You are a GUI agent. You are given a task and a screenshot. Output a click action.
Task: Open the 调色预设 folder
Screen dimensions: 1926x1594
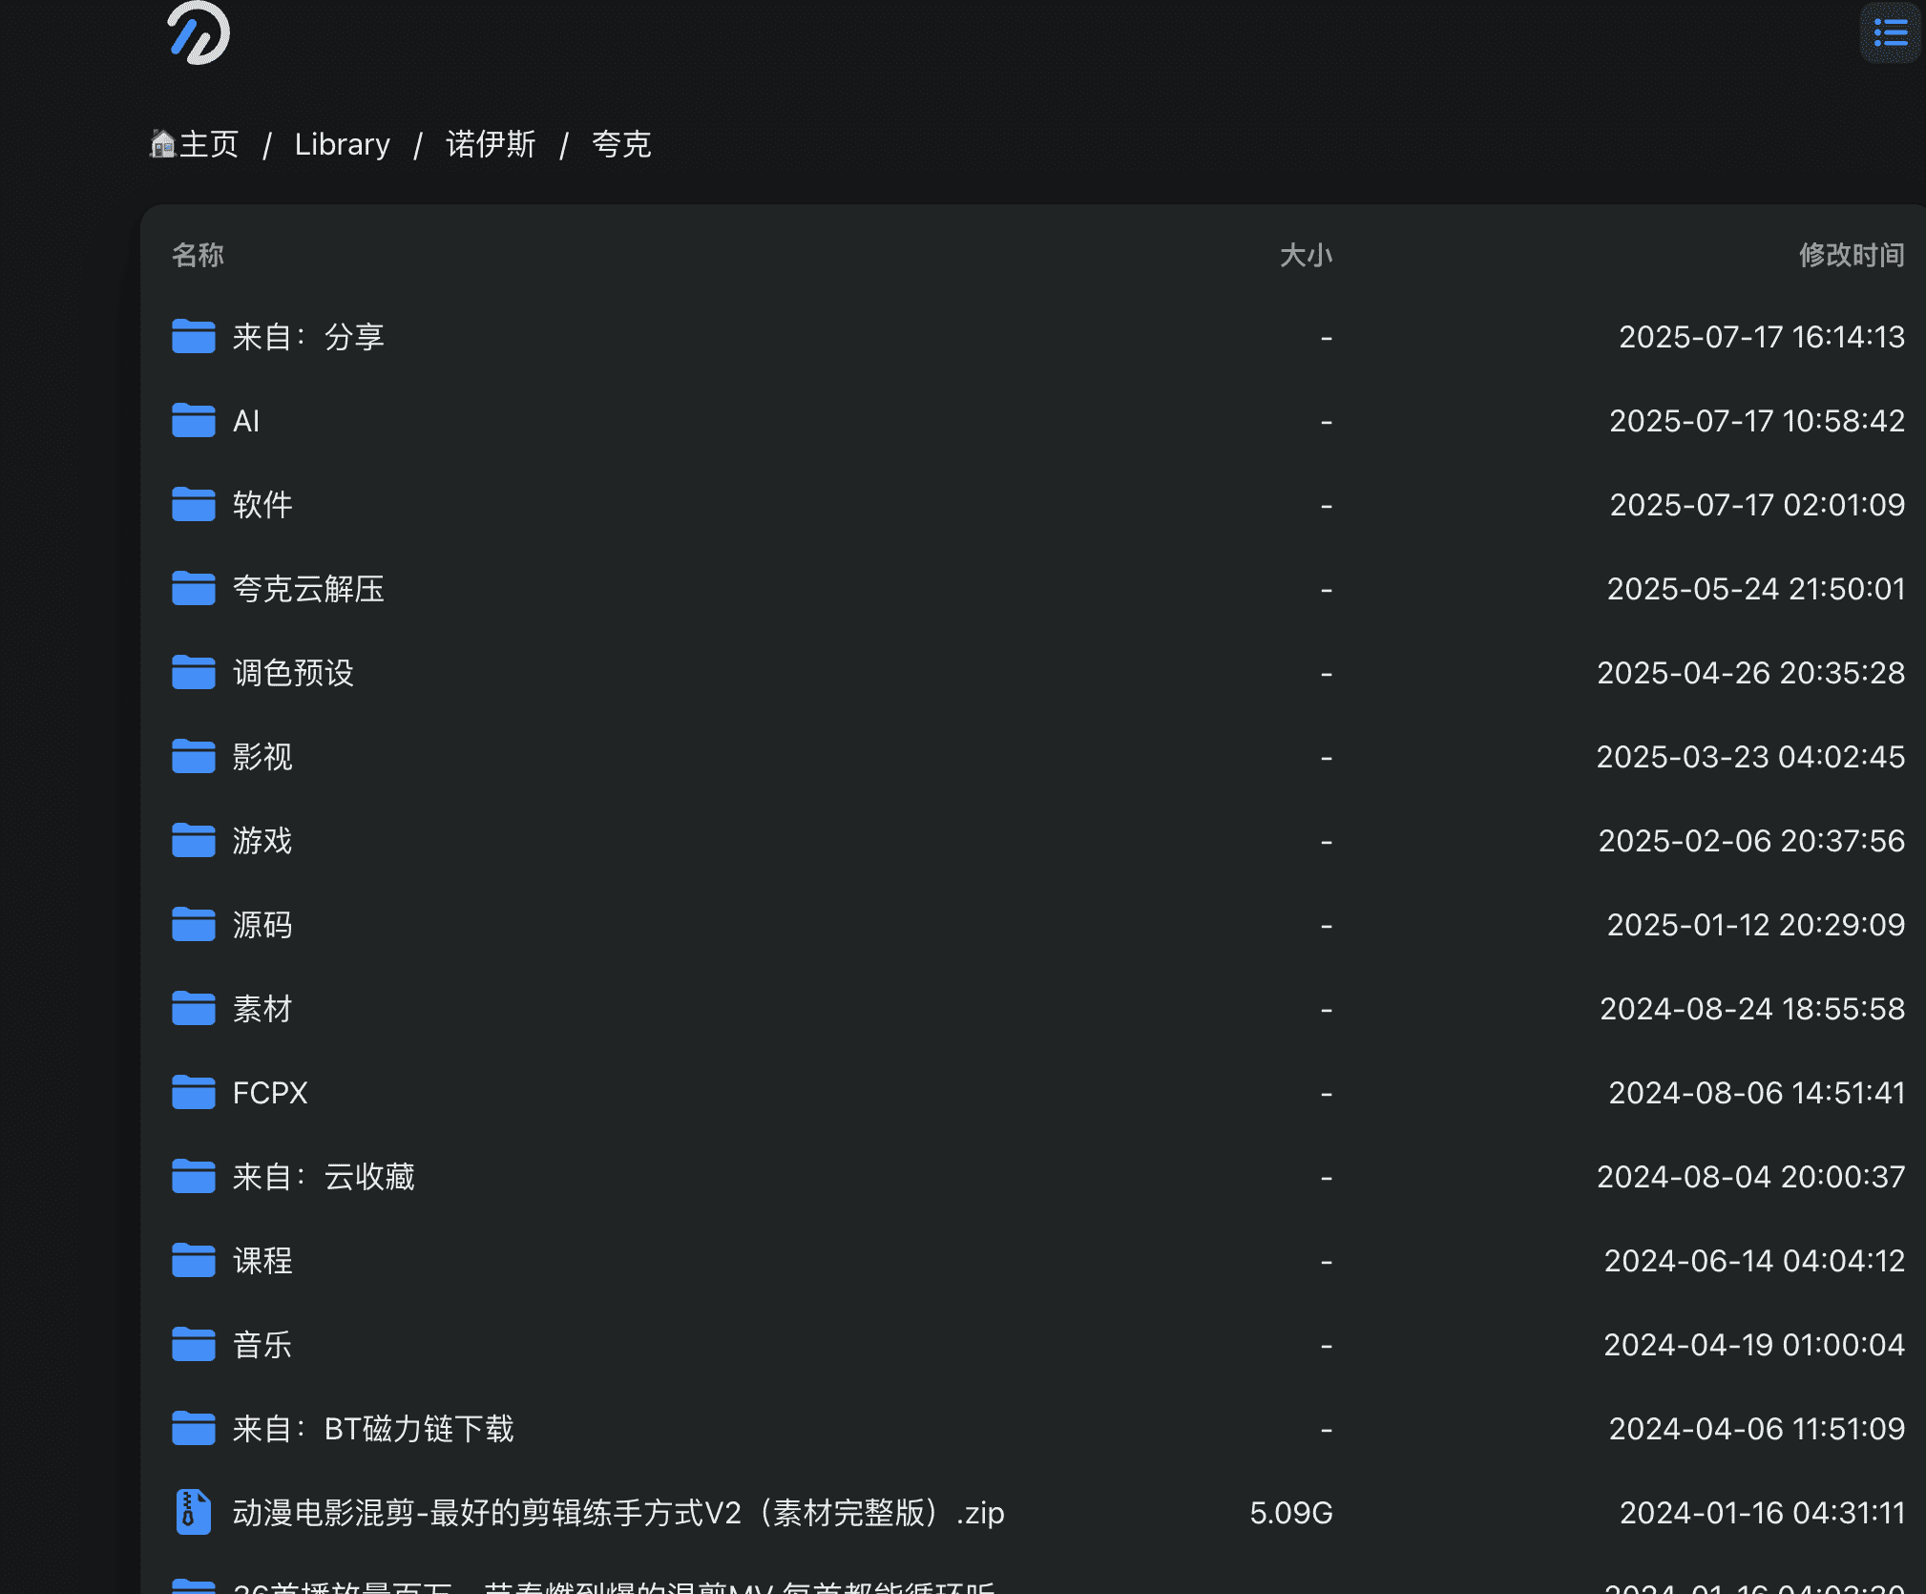click(x=293, y=673)
